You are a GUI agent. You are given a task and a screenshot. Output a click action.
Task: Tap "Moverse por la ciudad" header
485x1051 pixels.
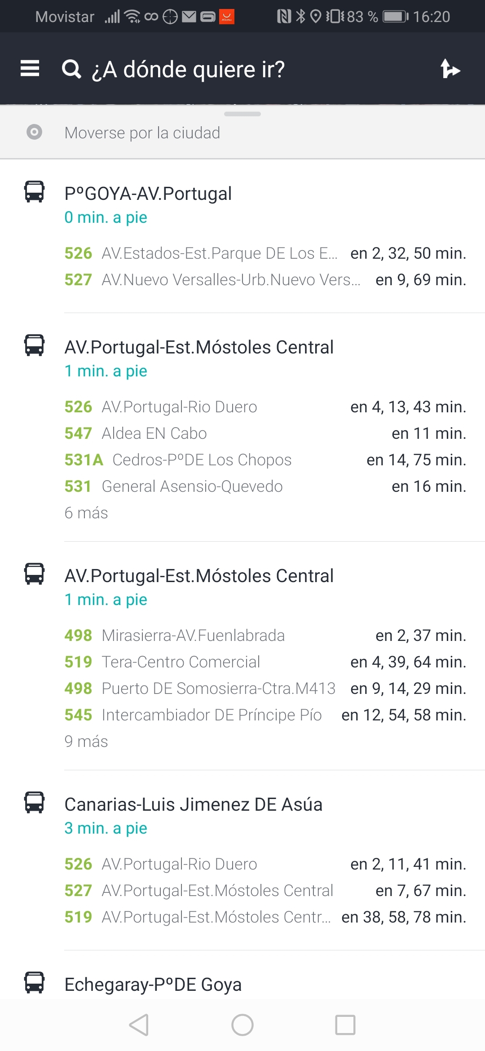tap(142, 133)
